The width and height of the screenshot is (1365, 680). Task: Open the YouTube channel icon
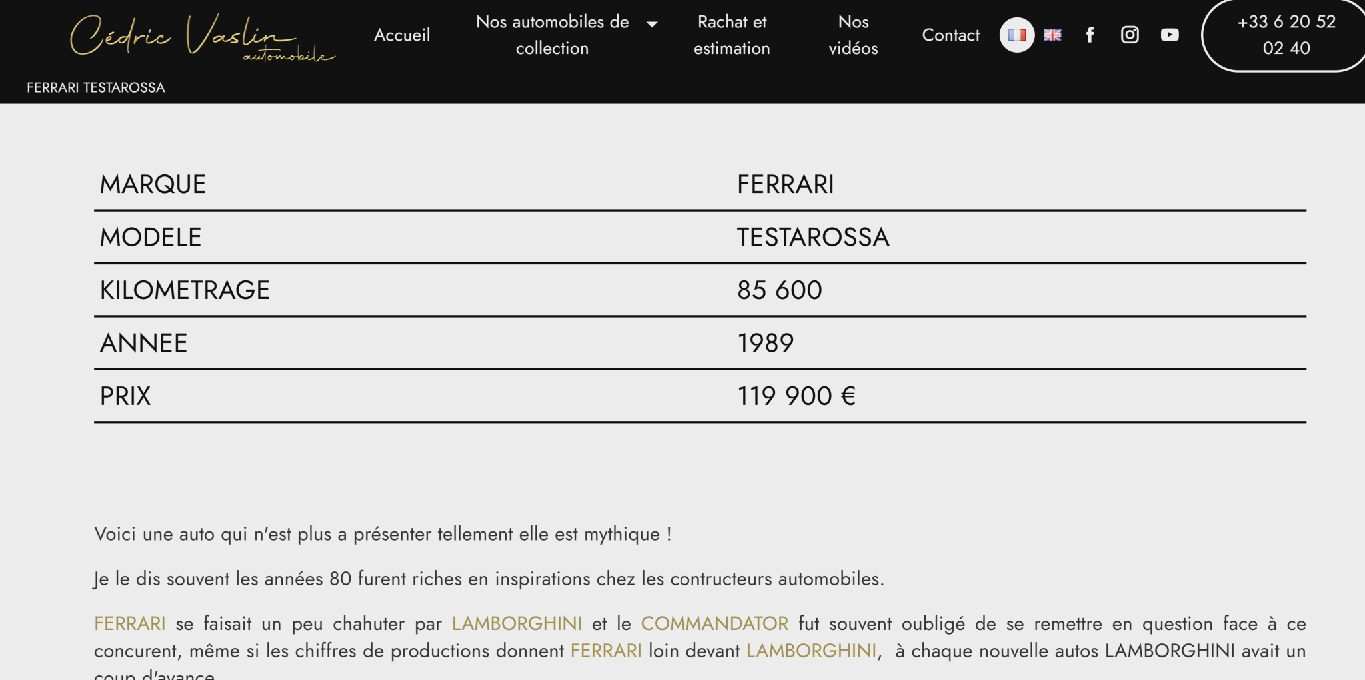click(x=1170, y=35)
